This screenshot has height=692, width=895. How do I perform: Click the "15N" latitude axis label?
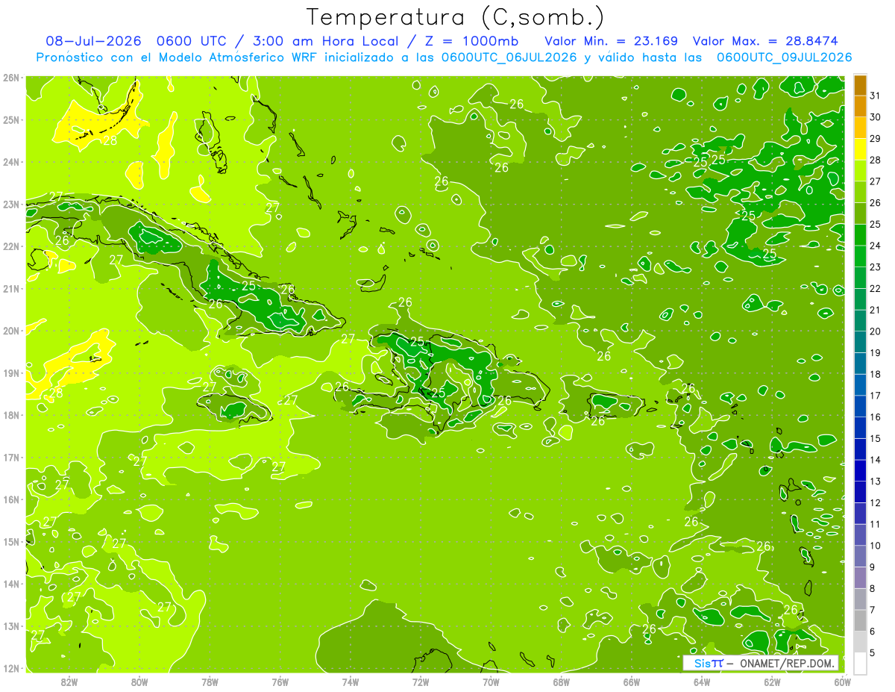pyautogui.click(x=11, y=541)
